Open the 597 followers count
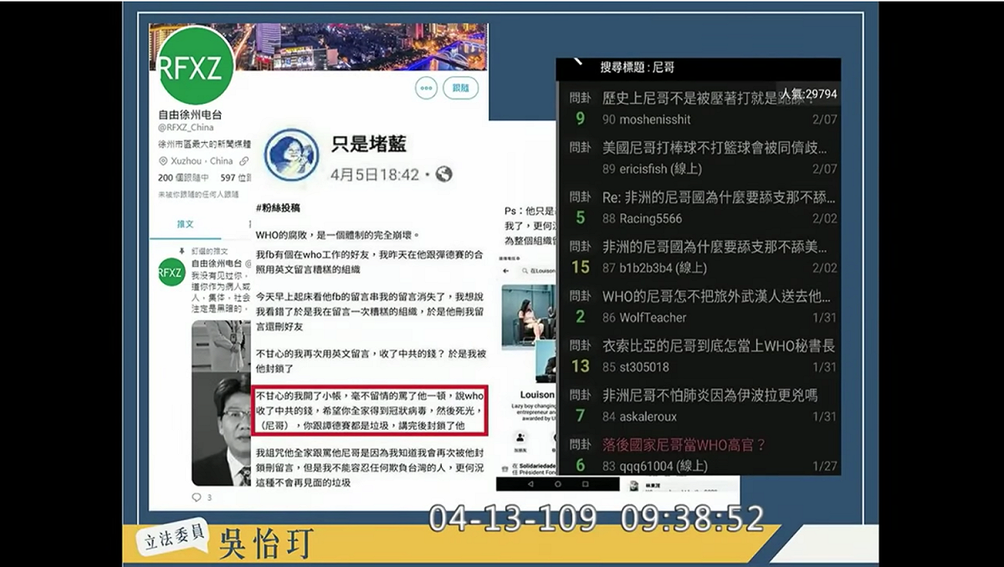Image resolution: width=1004 pixels, height=567 pixels. (234, 177)
